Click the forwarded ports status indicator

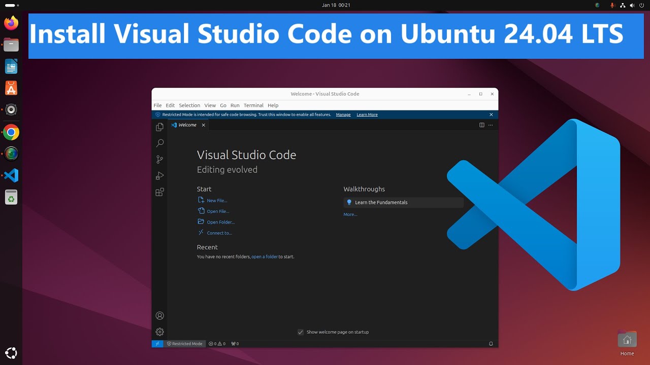(235, 344)
